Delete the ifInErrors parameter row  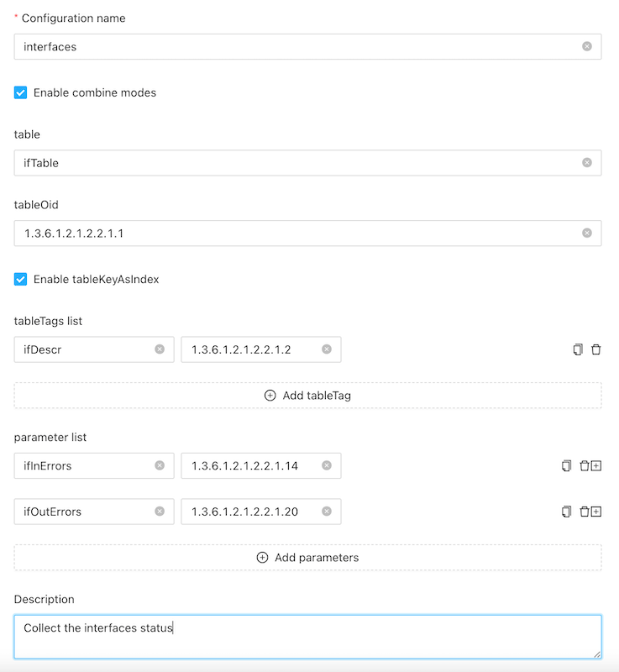585,465
